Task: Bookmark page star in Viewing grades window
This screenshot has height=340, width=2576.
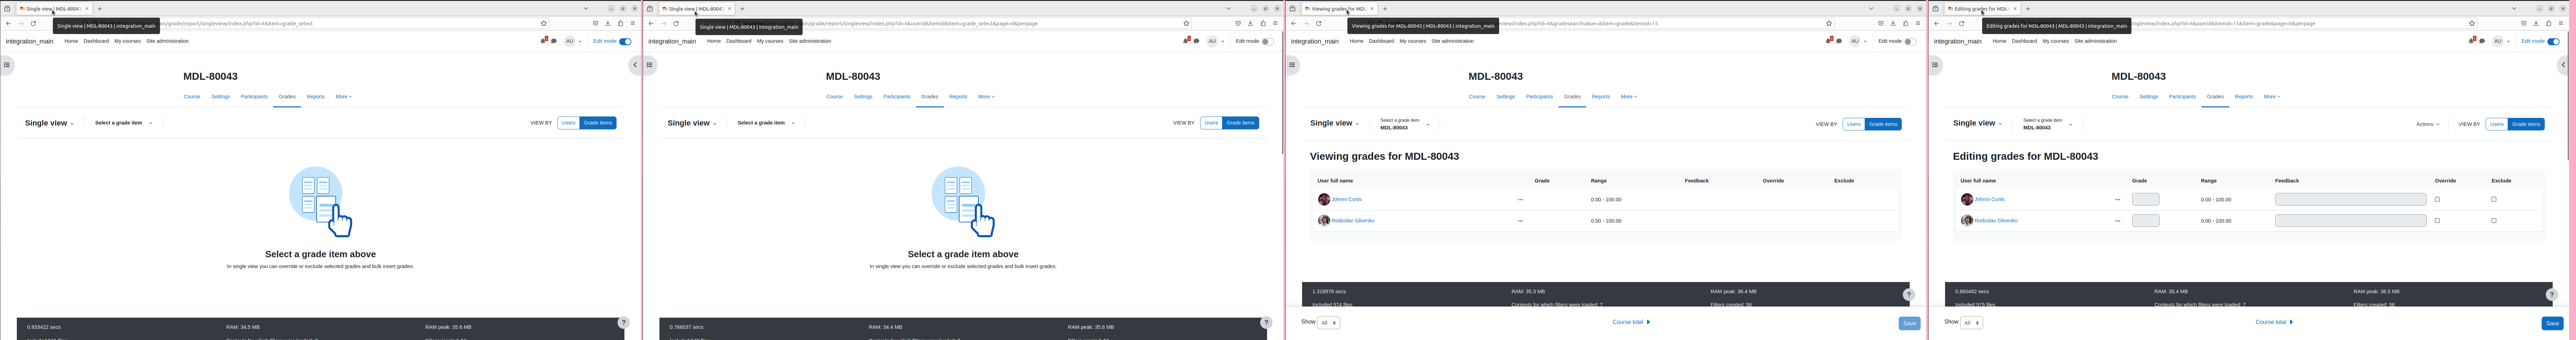Action: [x=1829, y=23]
